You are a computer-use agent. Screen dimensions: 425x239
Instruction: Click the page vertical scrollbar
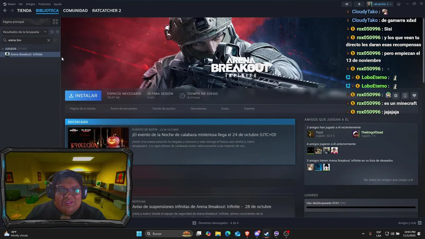pyautogui.click(x=423, y=50)
